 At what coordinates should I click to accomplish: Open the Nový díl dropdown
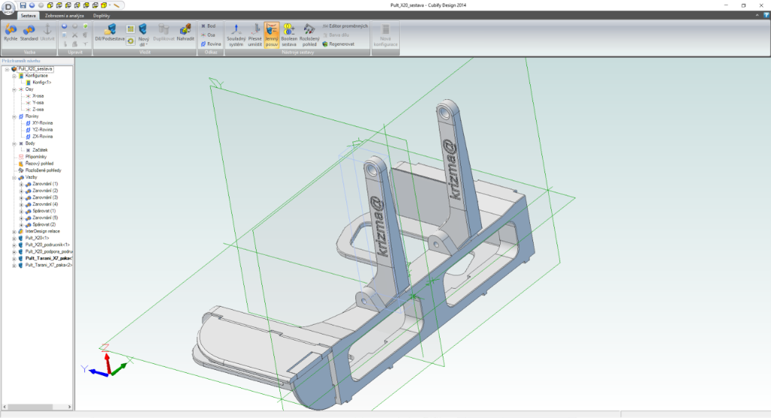[143, 43]
